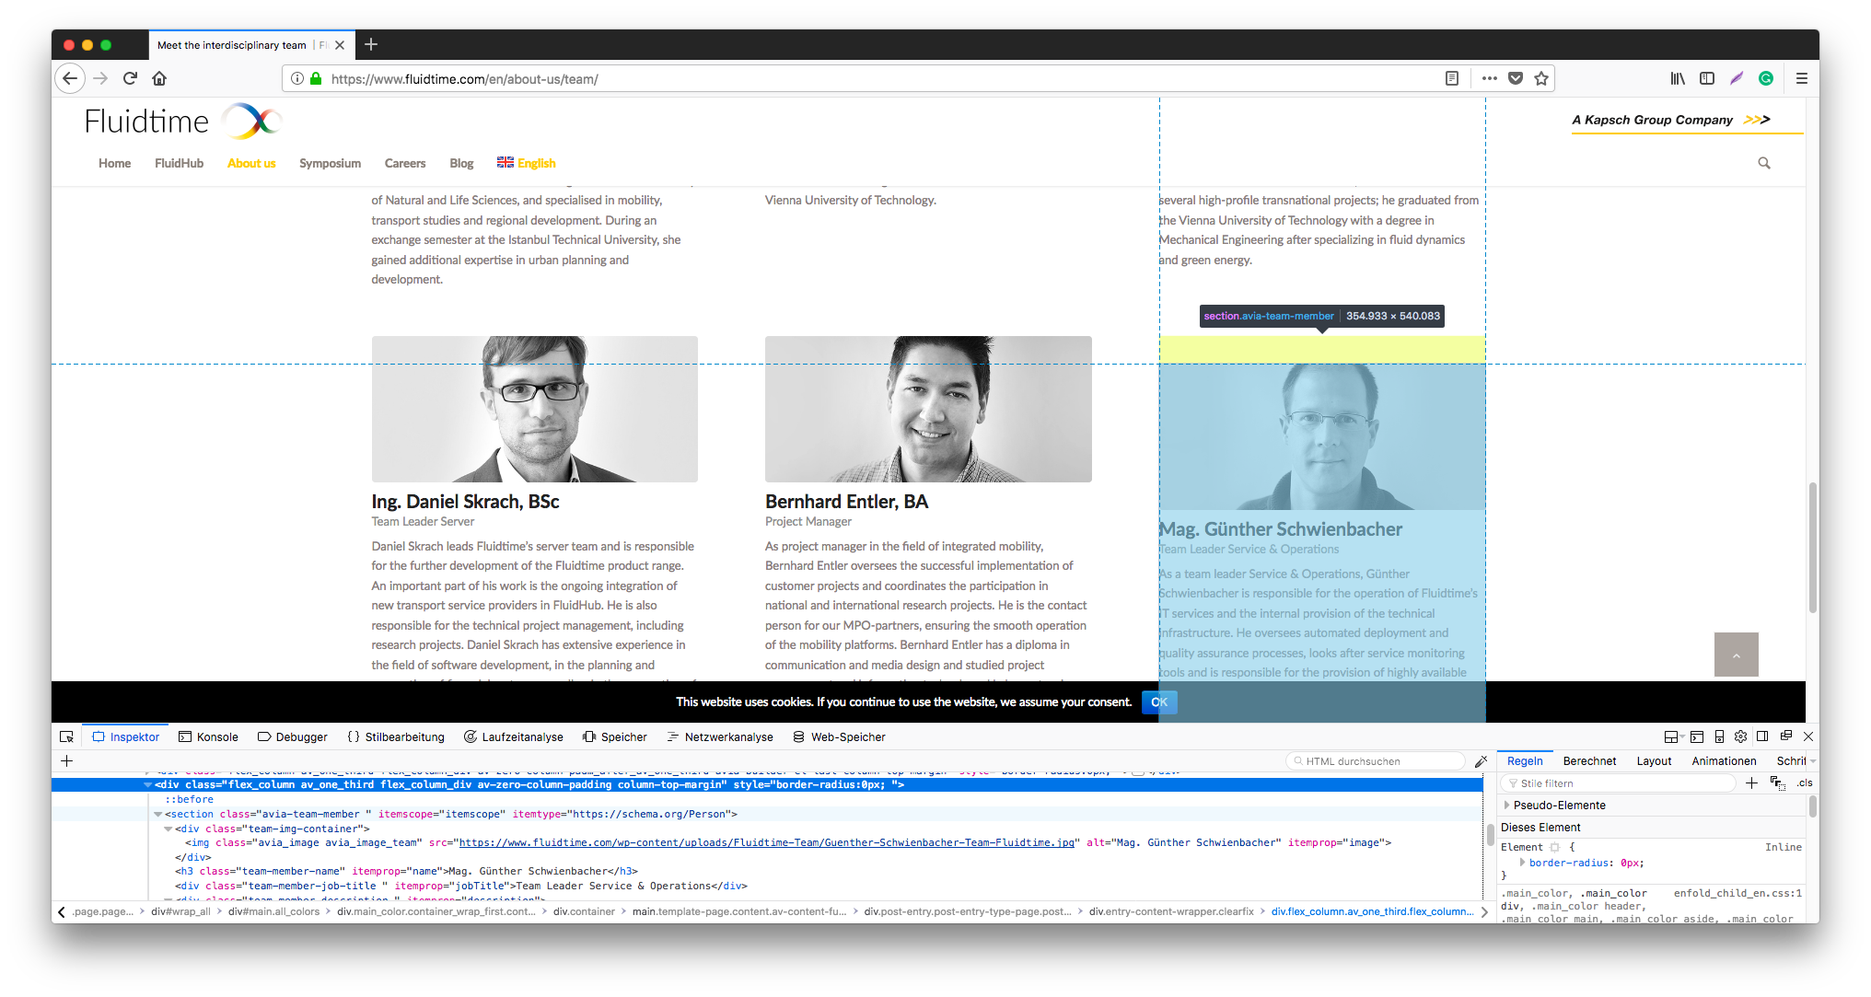1871x997 pixels.
Task: Open the Library bookmarks icon
Action: coord(1678,79)
